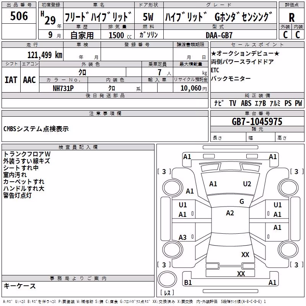Click the office notice キーケース
This screenshot has height=306, width=306.
click(20, 286)
